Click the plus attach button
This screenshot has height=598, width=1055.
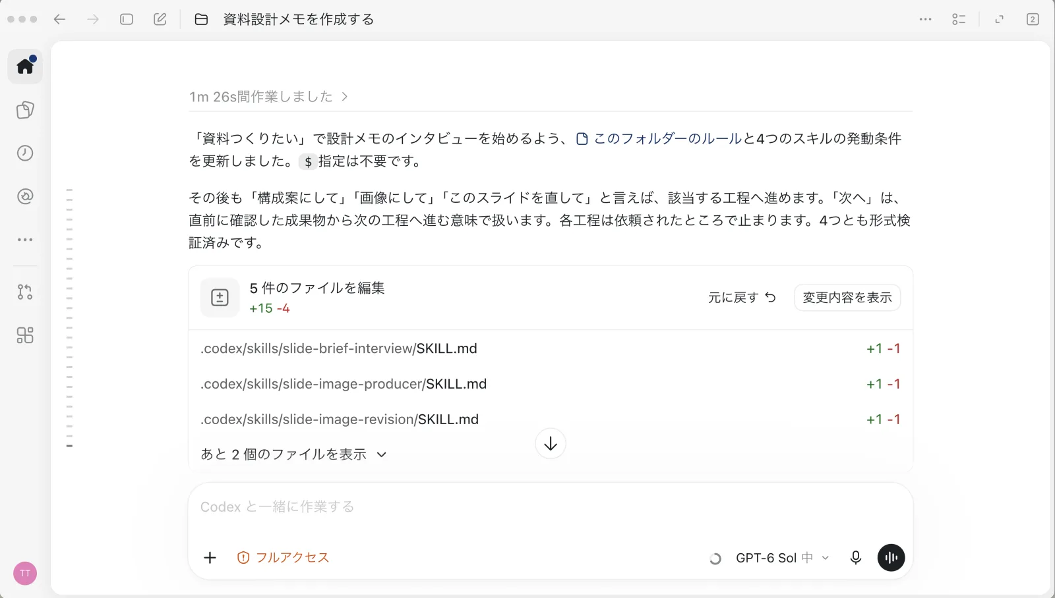pos(210,558)
